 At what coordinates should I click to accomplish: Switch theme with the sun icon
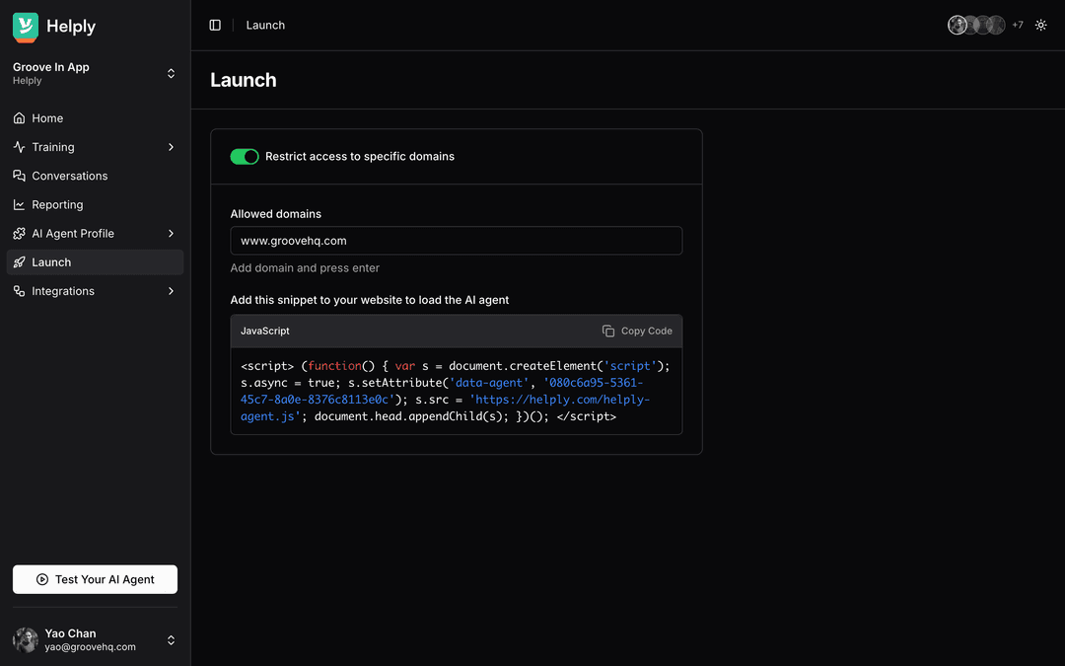(1040, 25)
